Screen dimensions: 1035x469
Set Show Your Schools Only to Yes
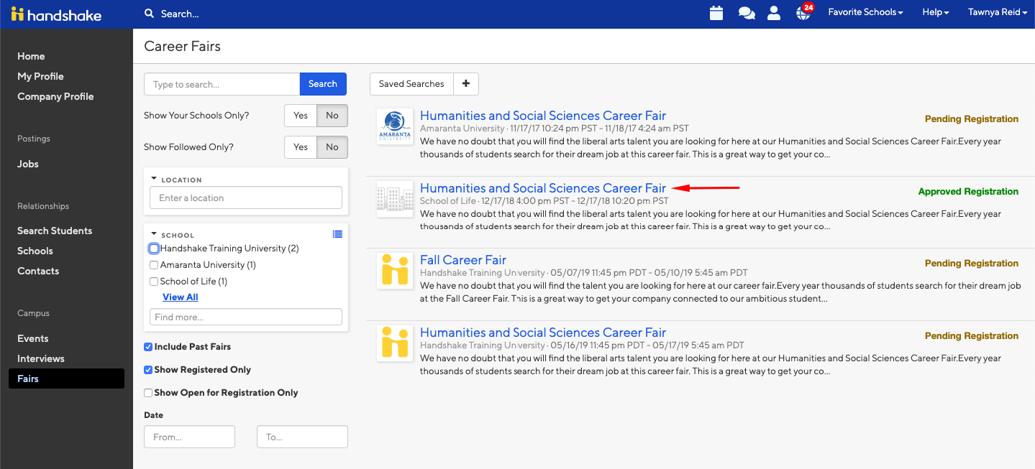pyautogui.click(x=301, y=116)
